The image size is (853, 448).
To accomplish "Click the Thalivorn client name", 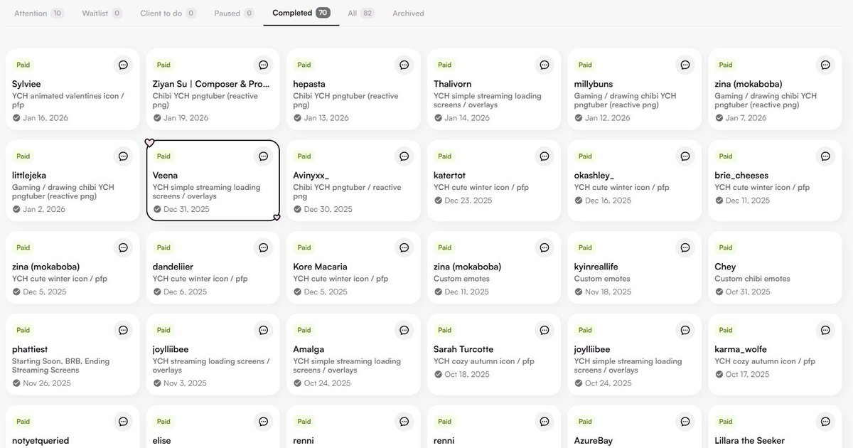I will click(x=453, y=84).
